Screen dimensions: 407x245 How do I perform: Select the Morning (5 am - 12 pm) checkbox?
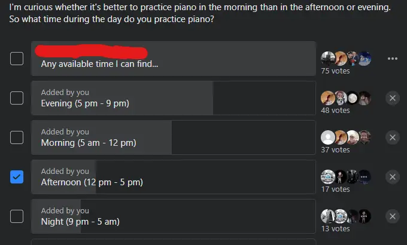coord(17,137)
